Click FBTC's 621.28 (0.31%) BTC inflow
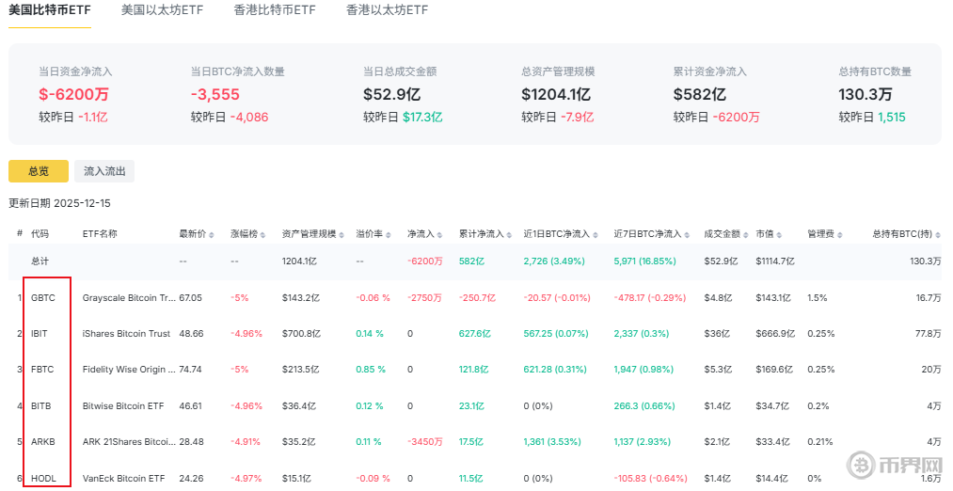 pyautogui.click(x=555, y=370)
